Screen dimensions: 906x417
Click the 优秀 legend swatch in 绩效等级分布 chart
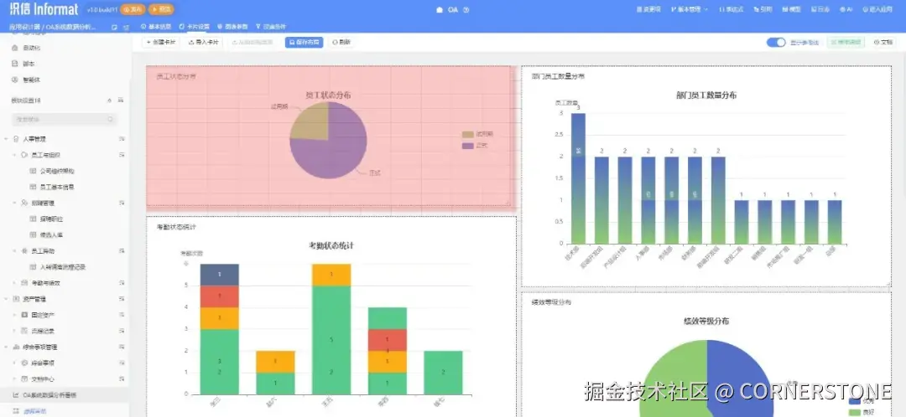click(855, 401)
